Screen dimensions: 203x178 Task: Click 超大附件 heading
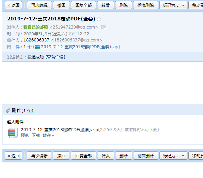tap(15, 122)
